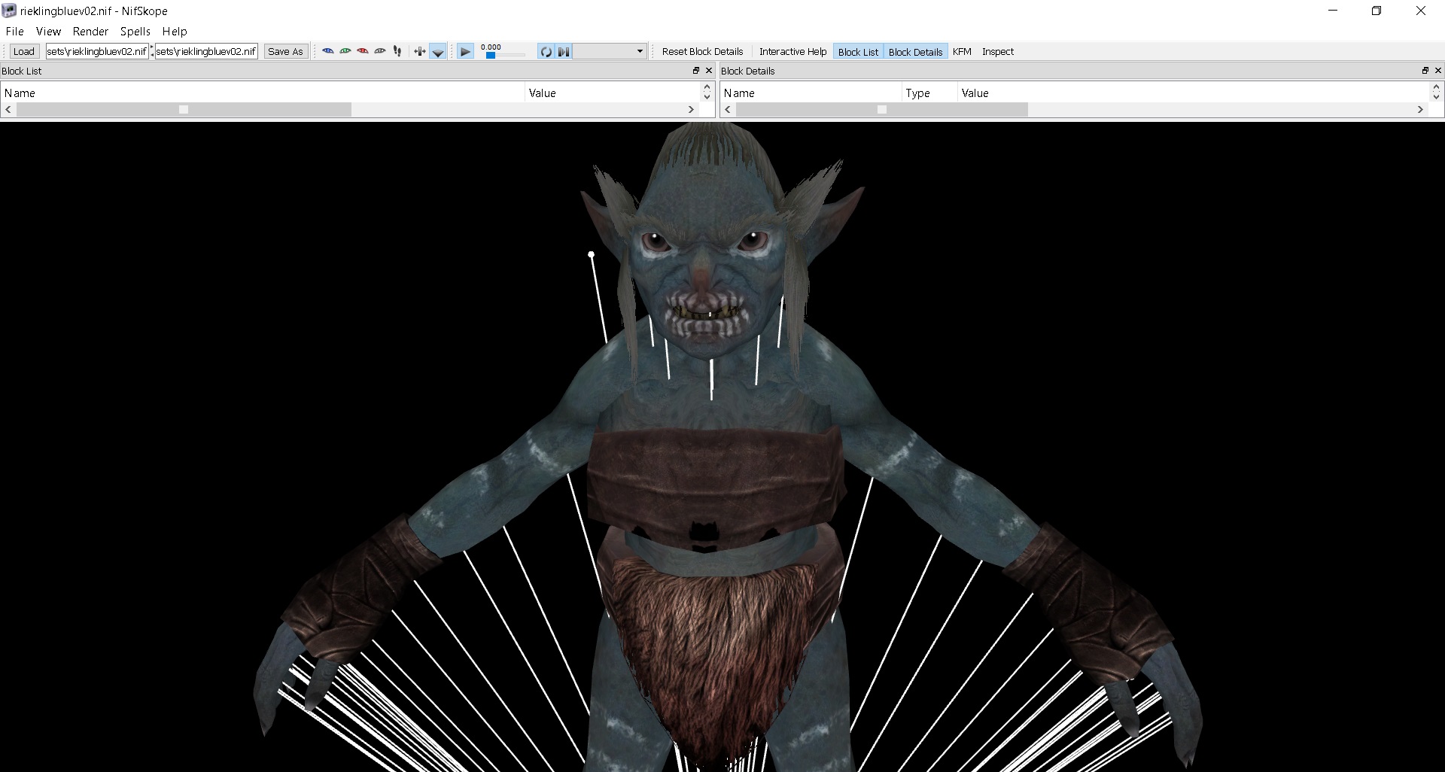The image size is (1445, 772).
Task: Click the Save As button
Action: (285, 51)
